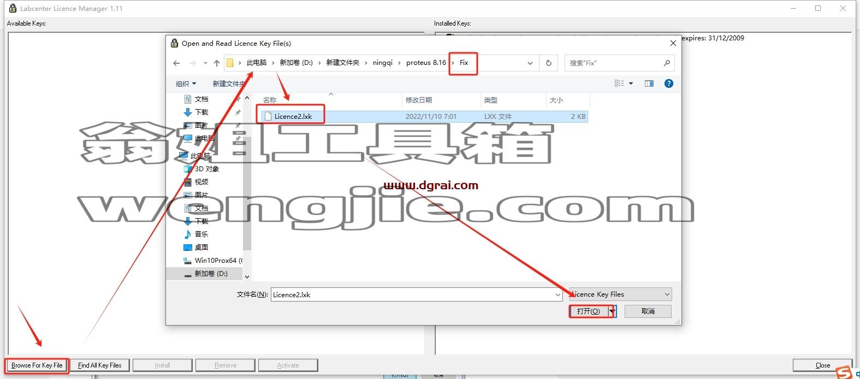Go up one folder level
Viewport: 860px width, 379px height.
(217, 63)
